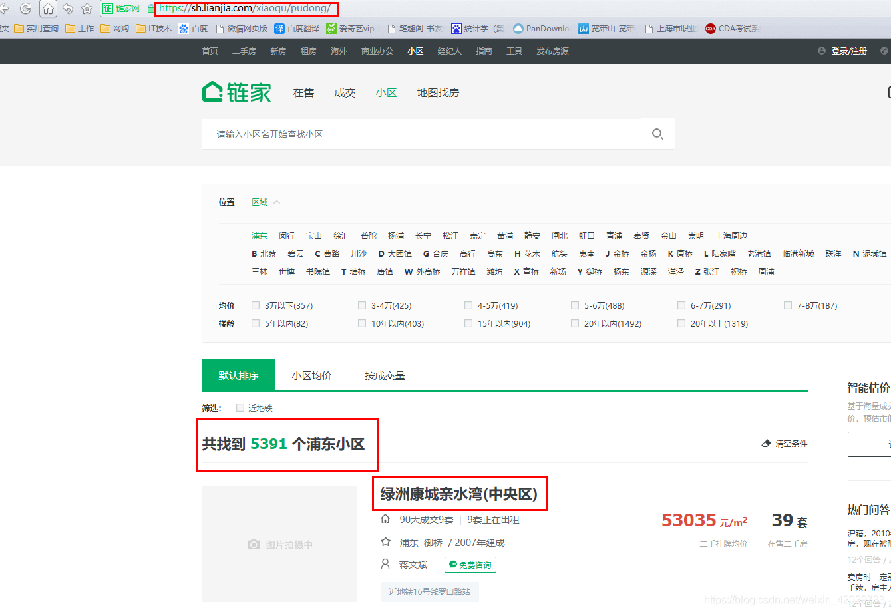Filter by 闵行 district
The height and width of the screenshot is (612, 891).
coord(287,236)
